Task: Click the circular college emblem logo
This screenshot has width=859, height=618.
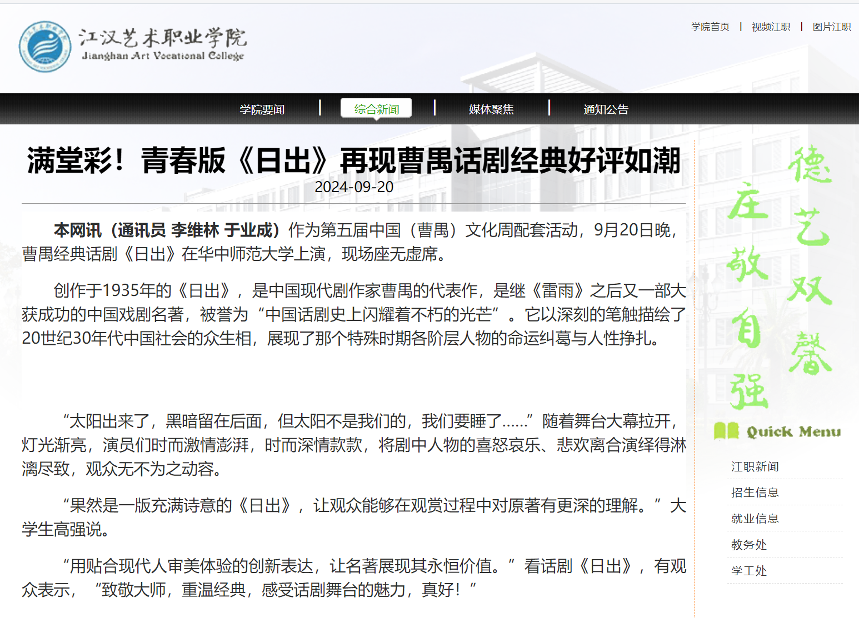Action: [x=45, y=47]
